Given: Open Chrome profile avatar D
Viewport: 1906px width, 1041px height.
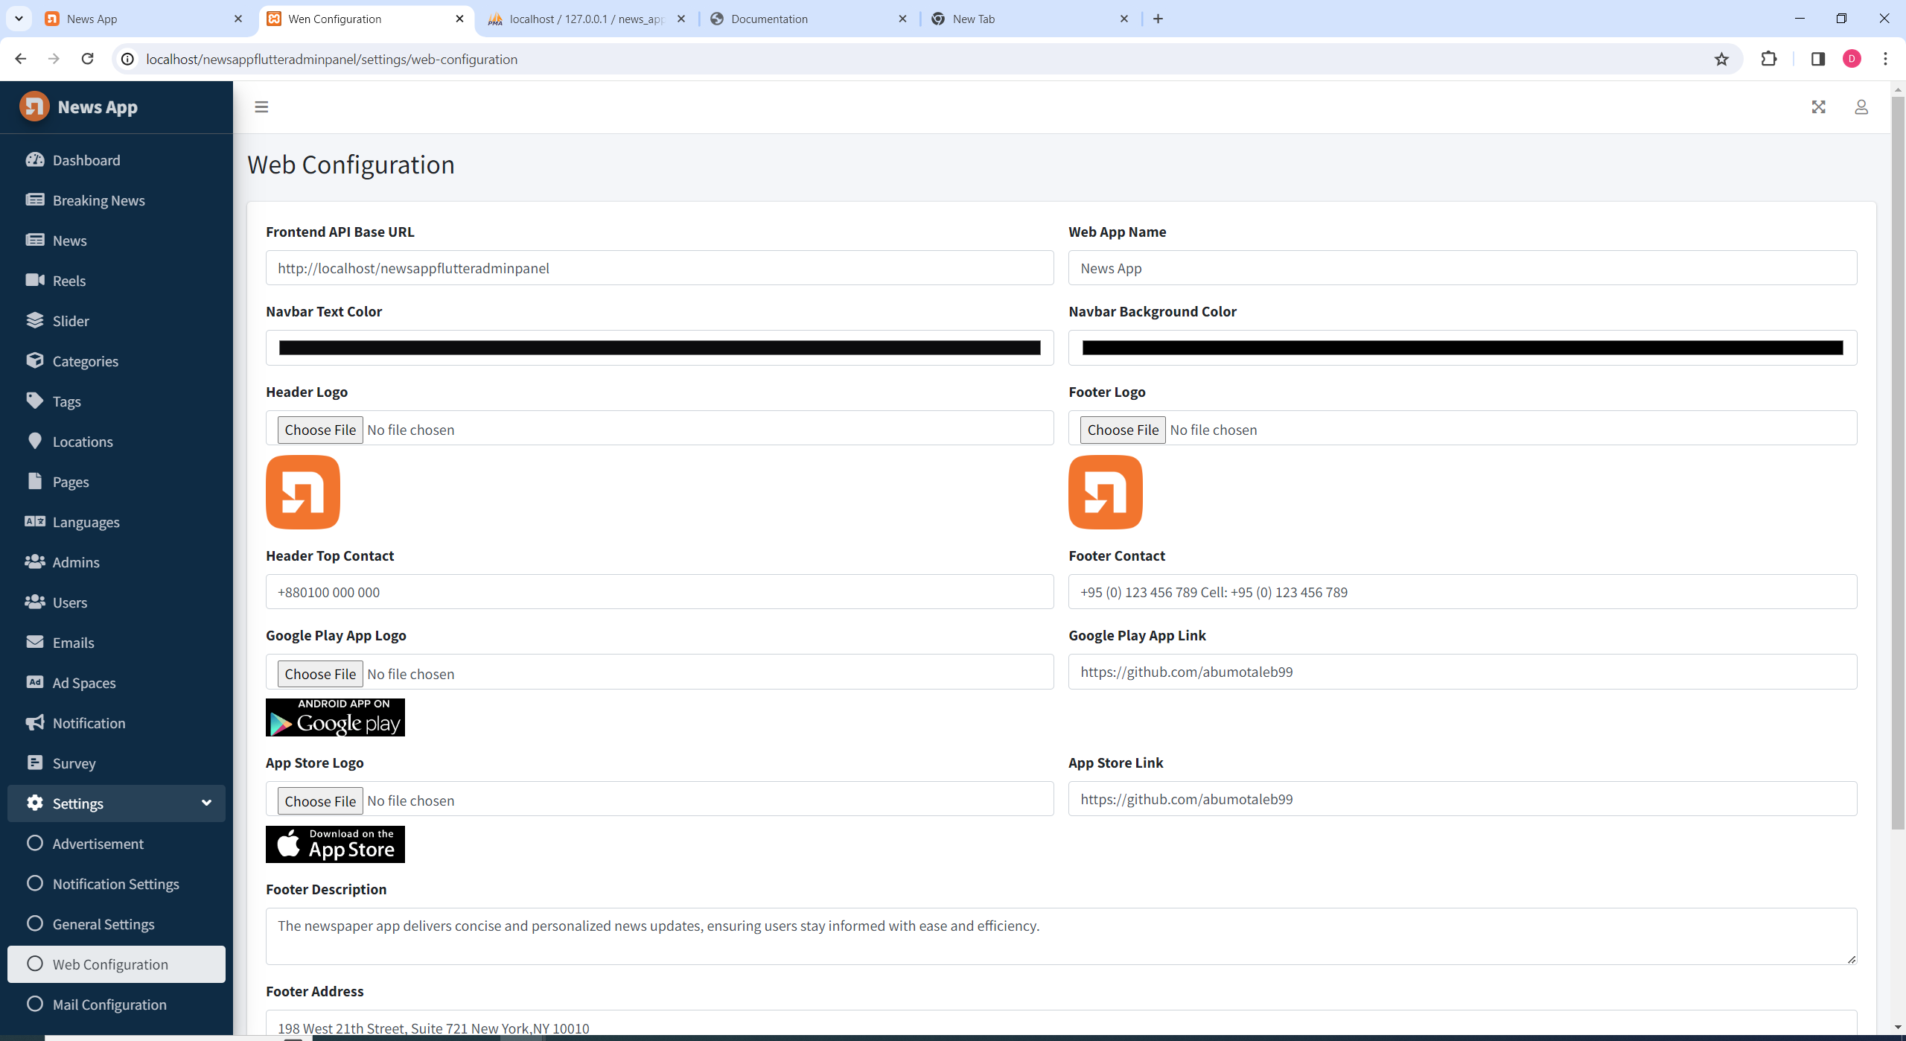Looking at the screenshot, I should [1852, 59].
